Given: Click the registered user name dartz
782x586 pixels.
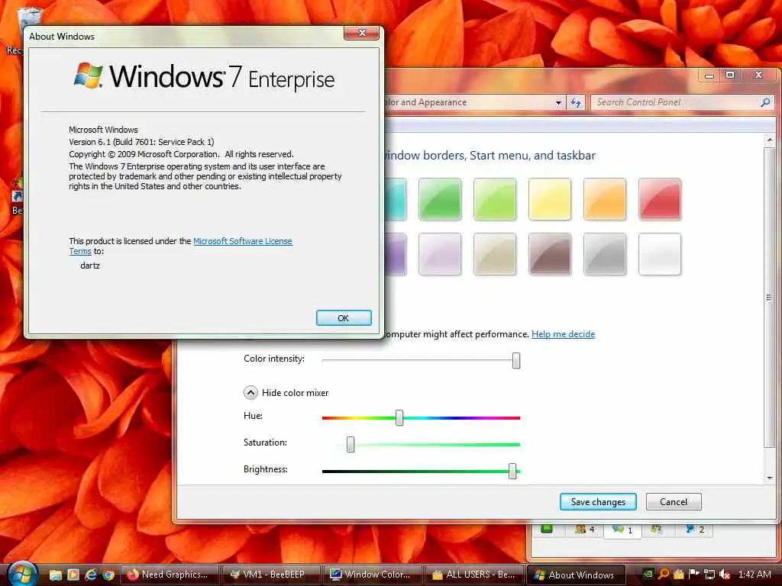Looking at the screenshot, I should pyautogui.click(x=90, y=266).
